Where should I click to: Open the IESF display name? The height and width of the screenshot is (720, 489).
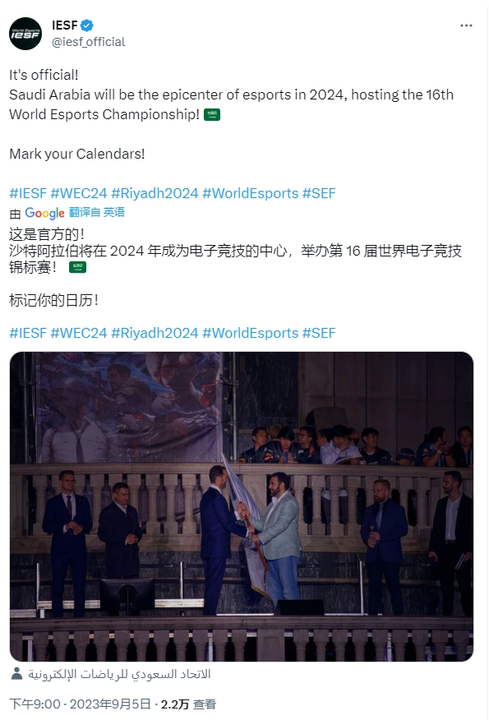pyautogui.click(x=65, y=25)
